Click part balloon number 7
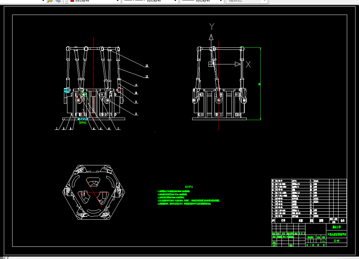Screen dimensions: 359x259 click(118, 128)
